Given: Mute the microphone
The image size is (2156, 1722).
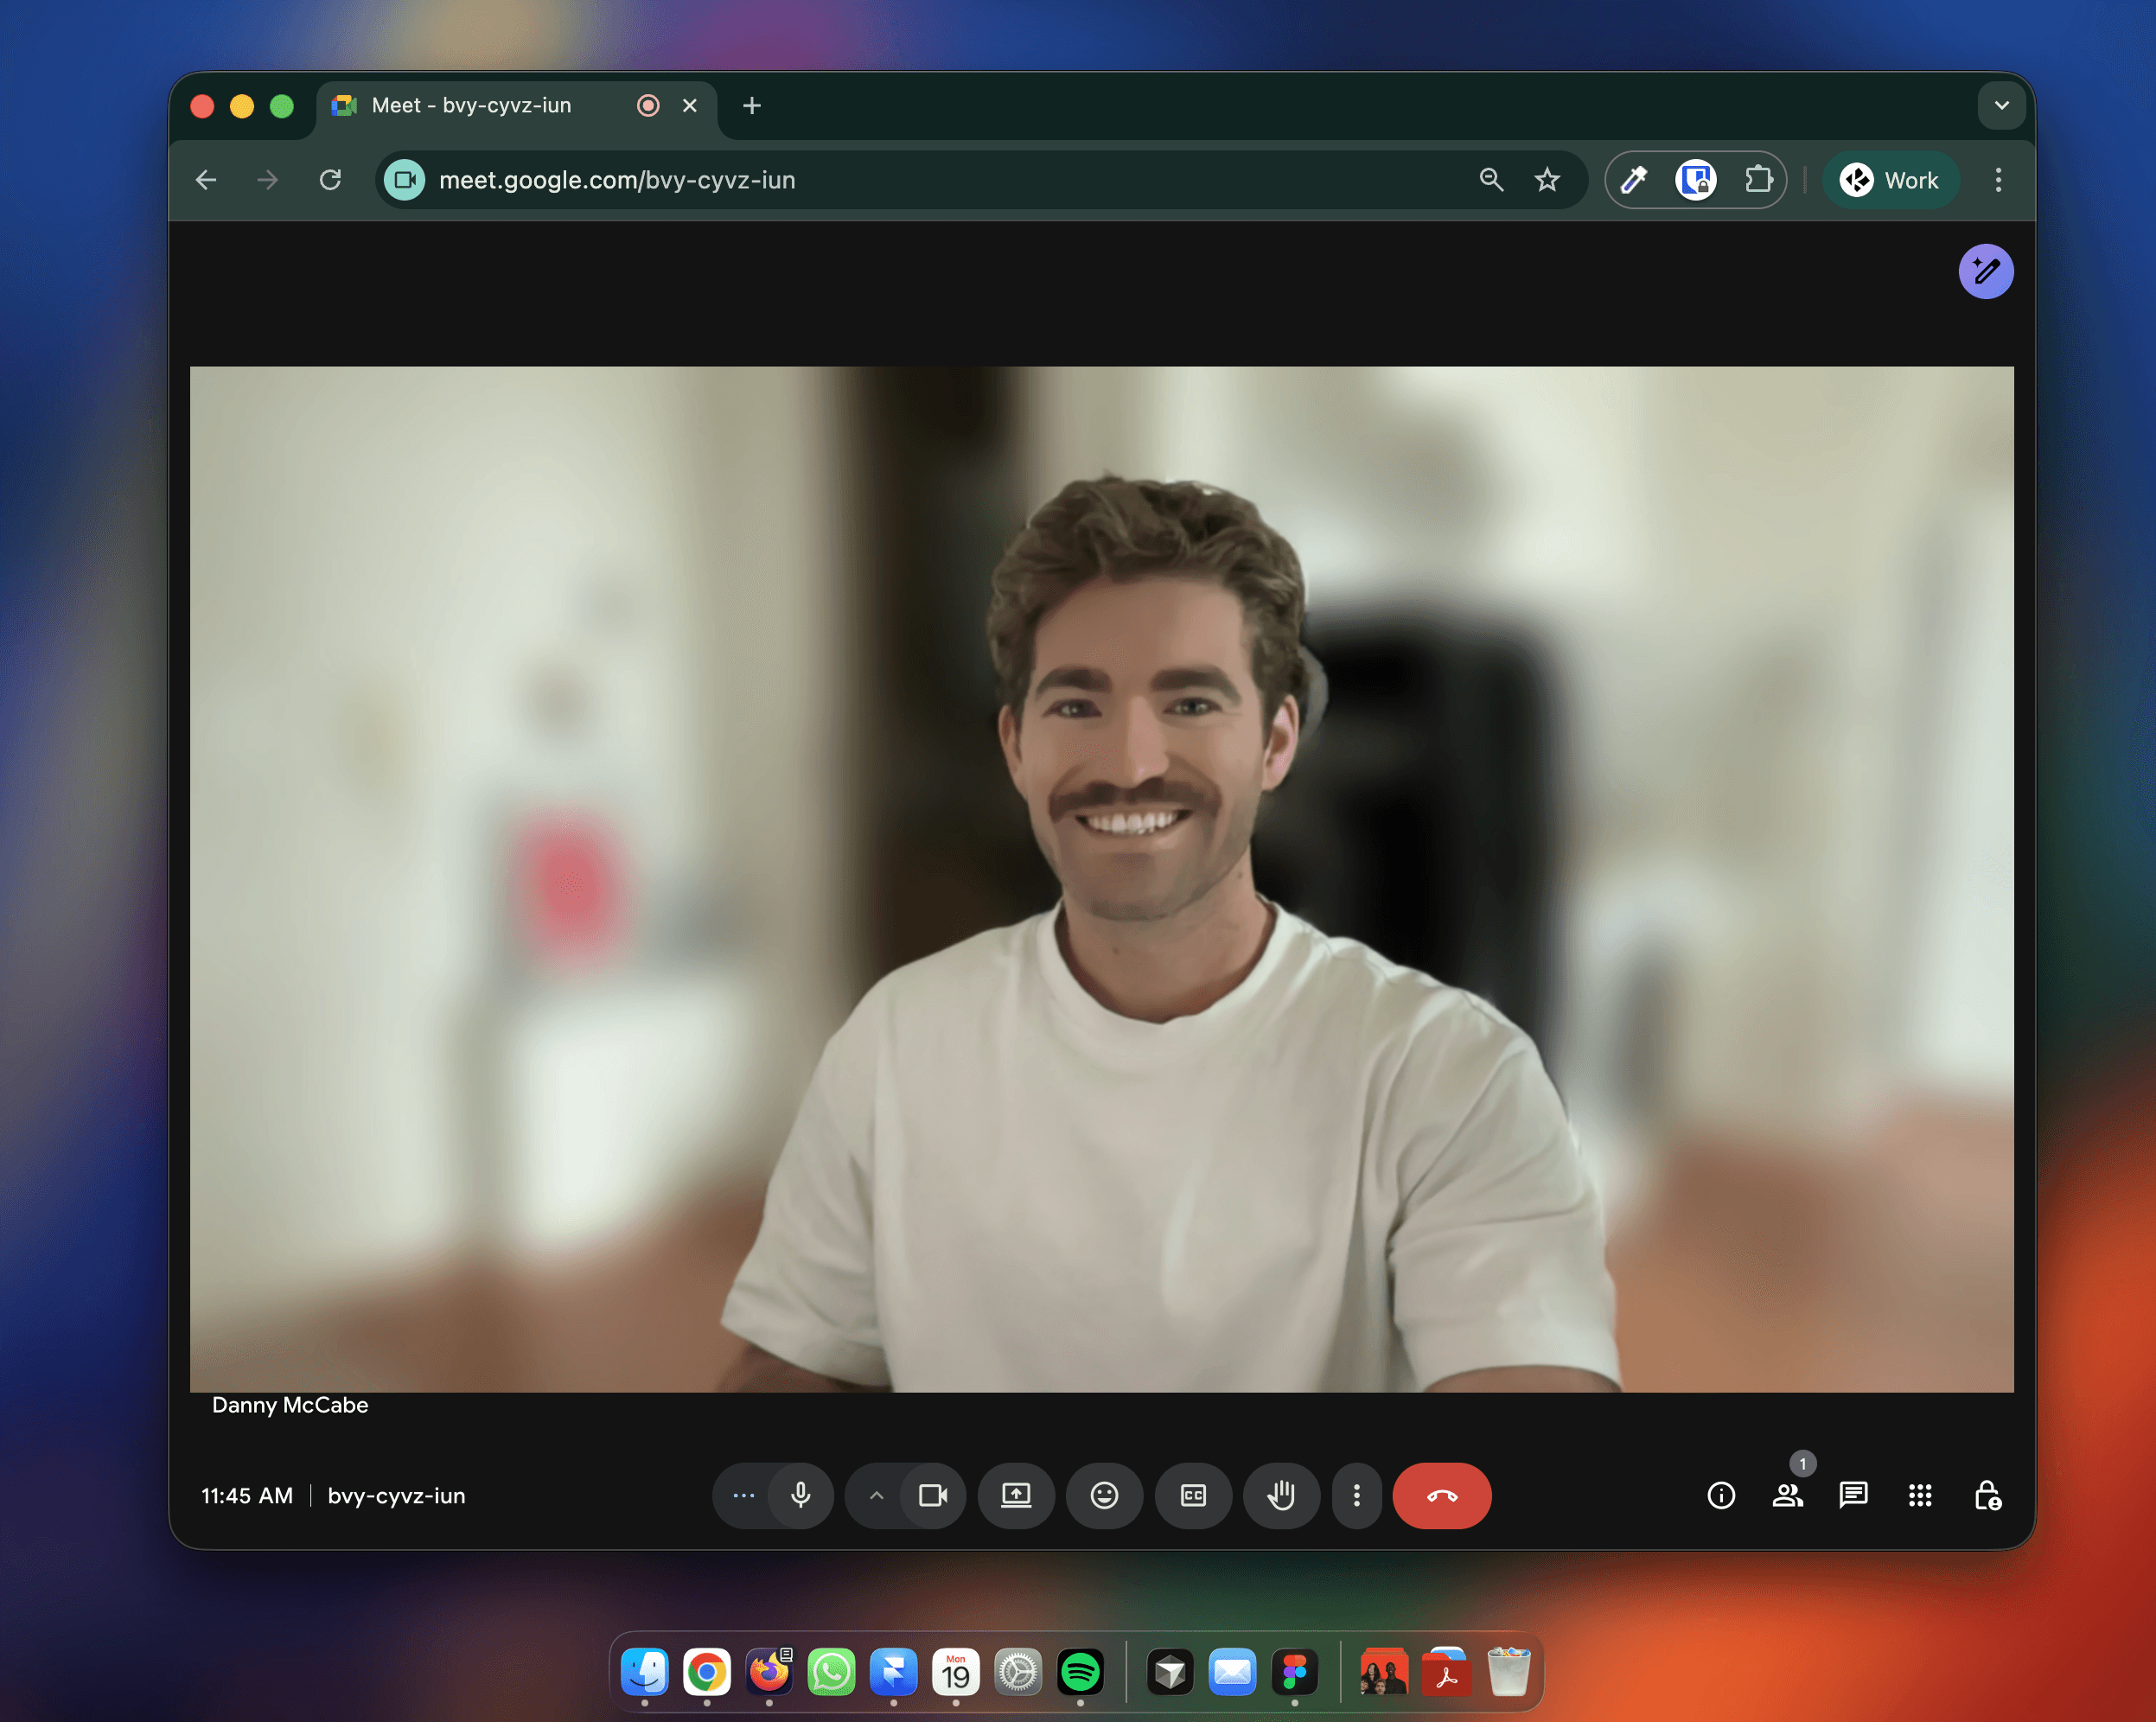Looking at the screenshot, I should click(x=800, y=1495).
